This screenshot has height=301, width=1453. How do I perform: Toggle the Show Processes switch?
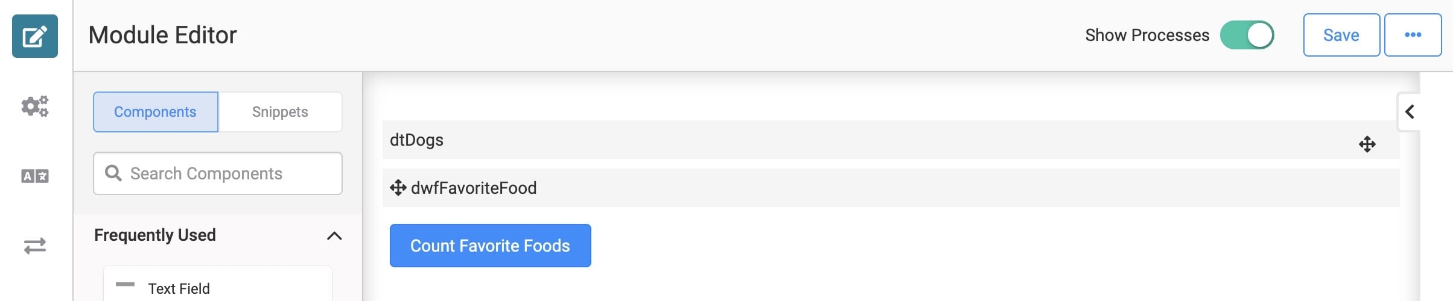pyautogui.click(x=1247, y=35)
